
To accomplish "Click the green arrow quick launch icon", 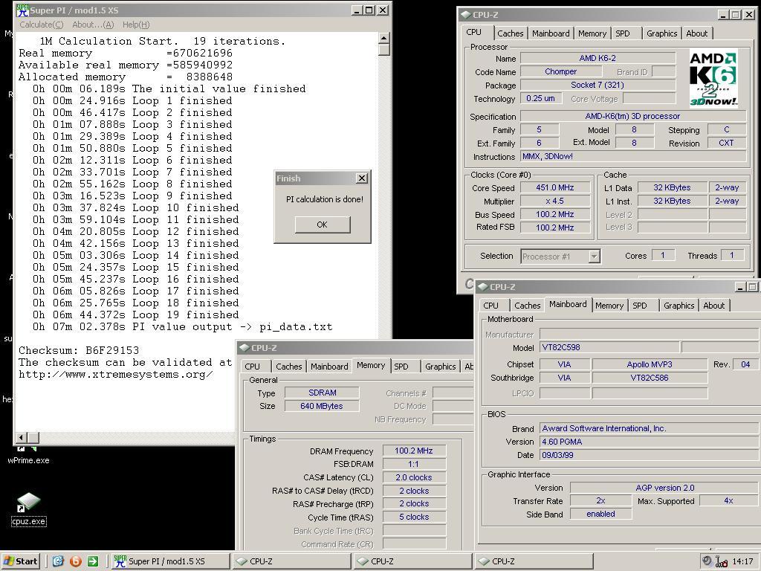I will click(x=93, y=561).
